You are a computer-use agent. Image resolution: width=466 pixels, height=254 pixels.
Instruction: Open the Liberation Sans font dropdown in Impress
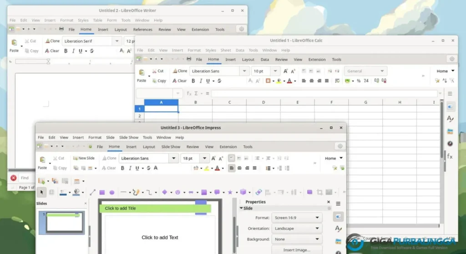coord(173,158)
